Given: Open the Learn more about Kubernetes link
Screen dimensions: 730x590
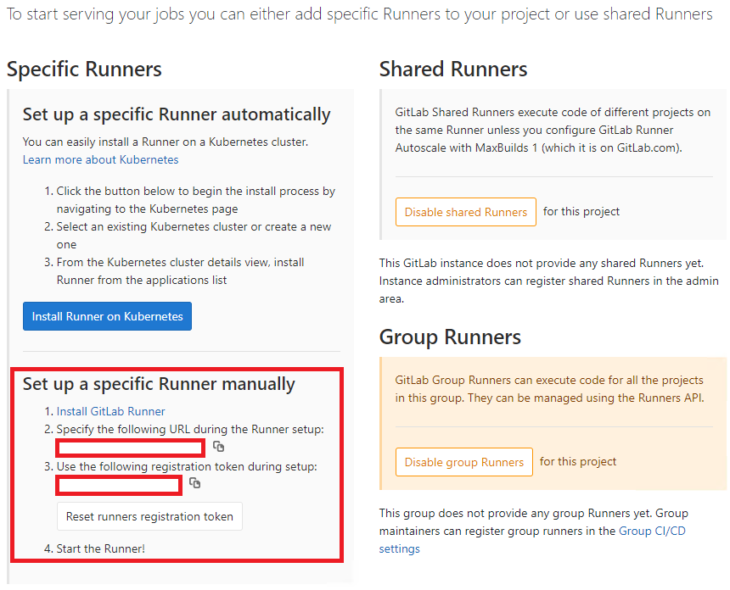Looking at the screenshot, I should click(x=100, y=159).
